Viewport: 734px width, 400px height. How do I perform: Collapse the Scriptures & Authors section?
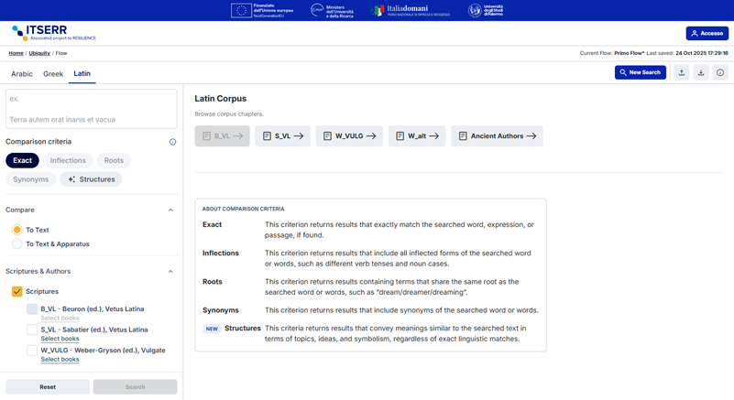click(x=170, y=271)
